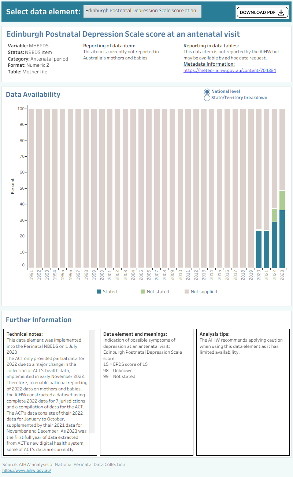Screen dimensions: 293x477
Task: Click the 'Data element and meanings' heading
Action: click(135, 334)
